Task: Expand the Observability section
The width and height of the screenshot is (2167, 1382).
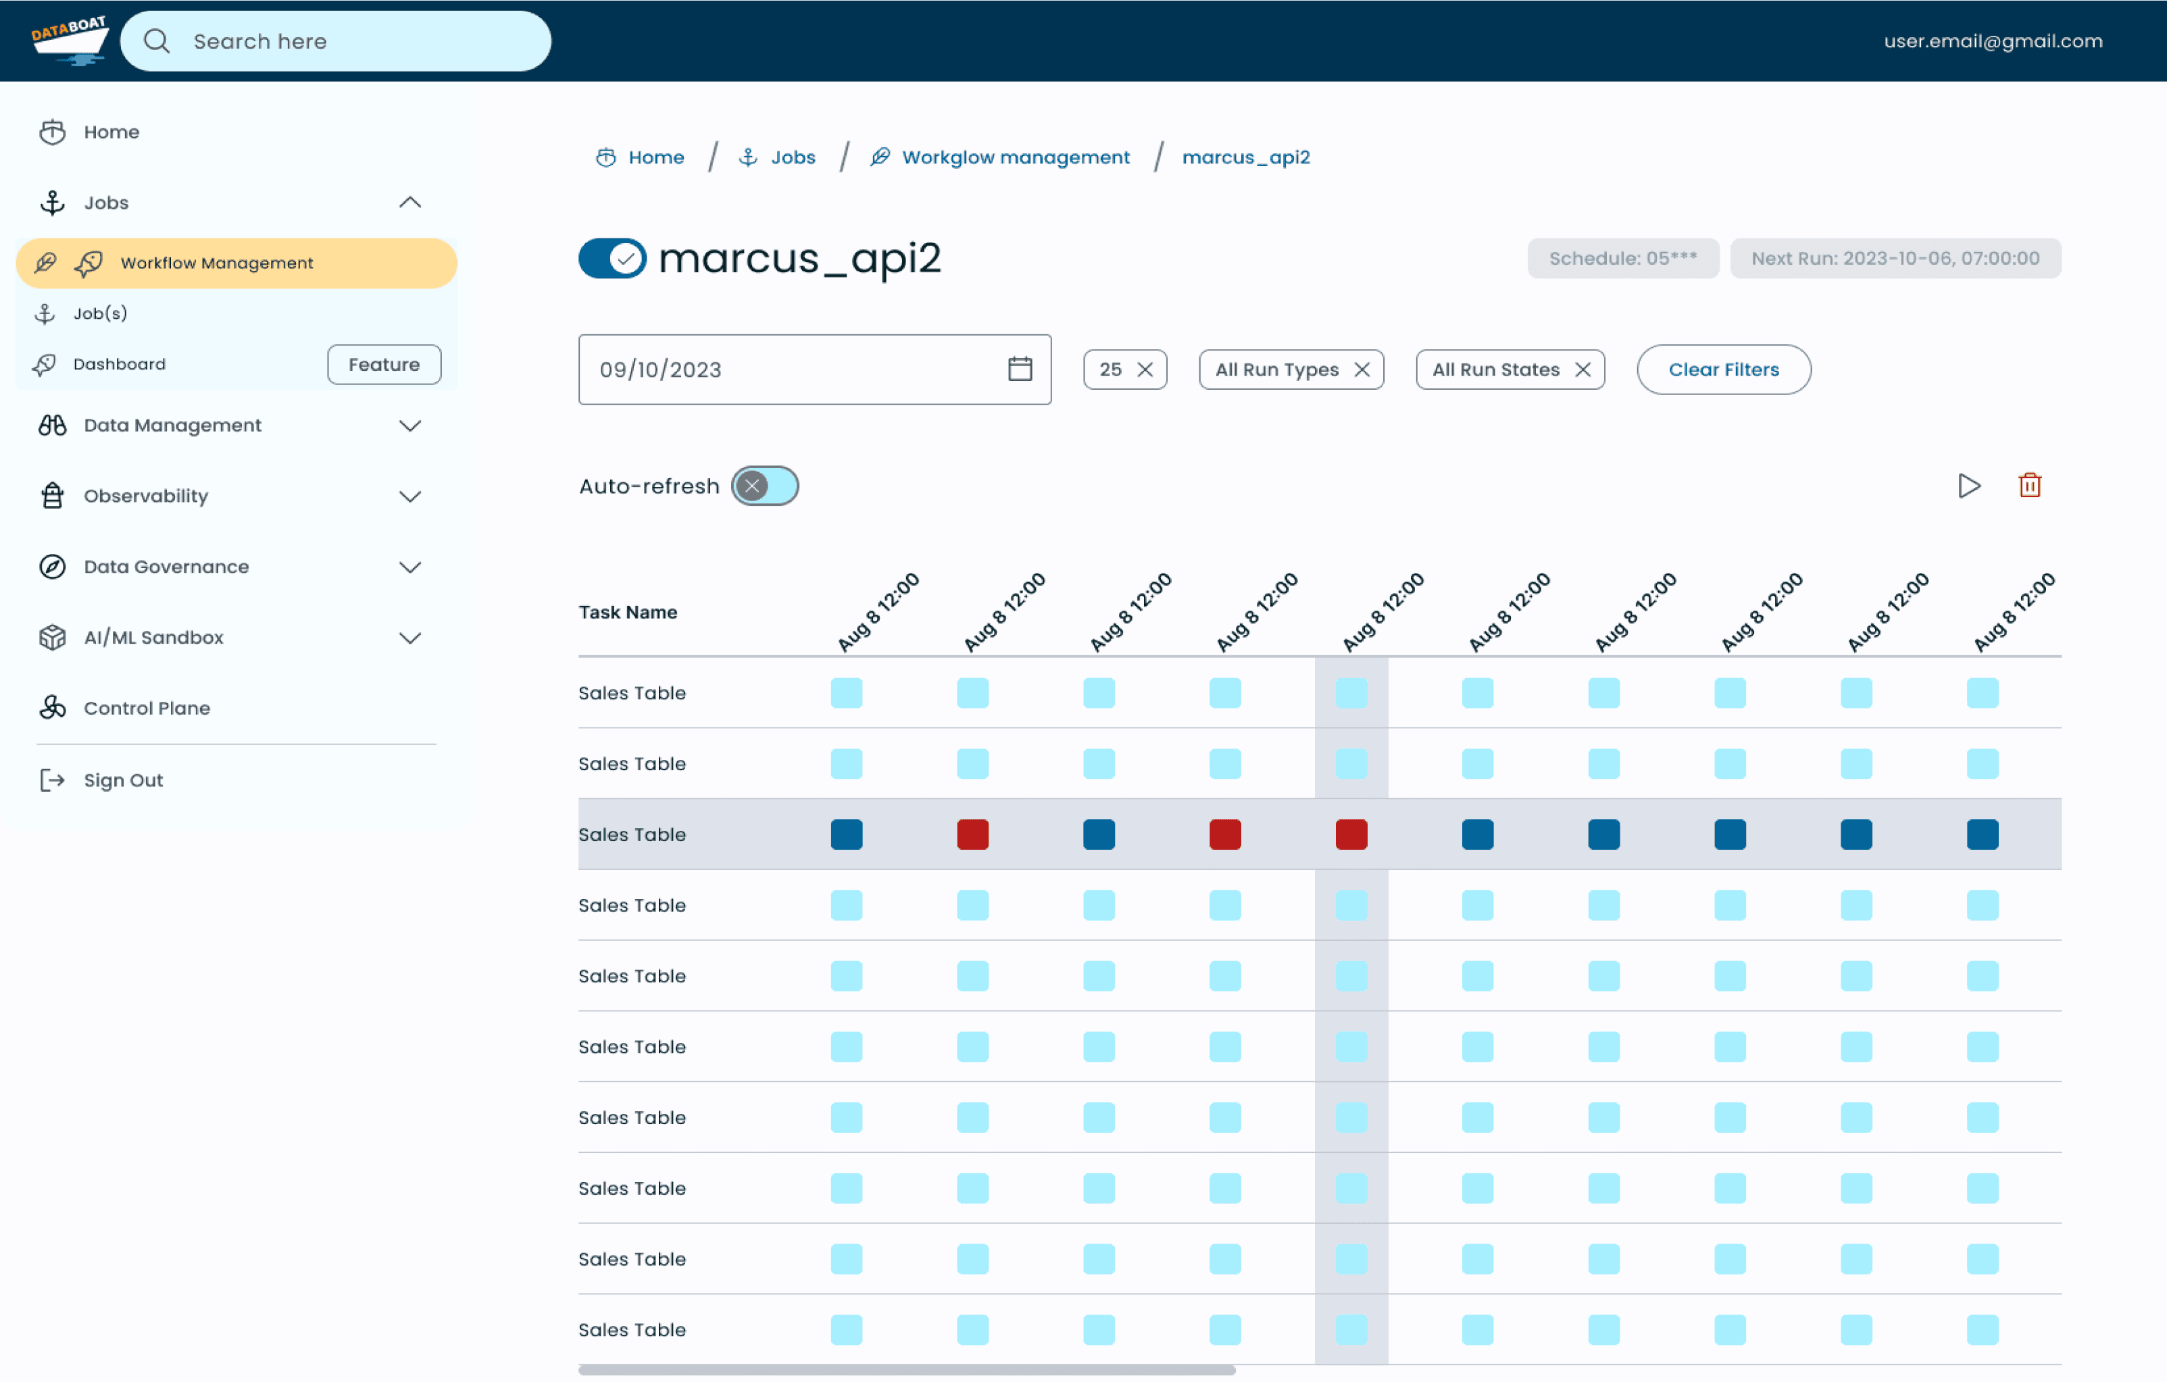Action: click(x=409, y=496)
